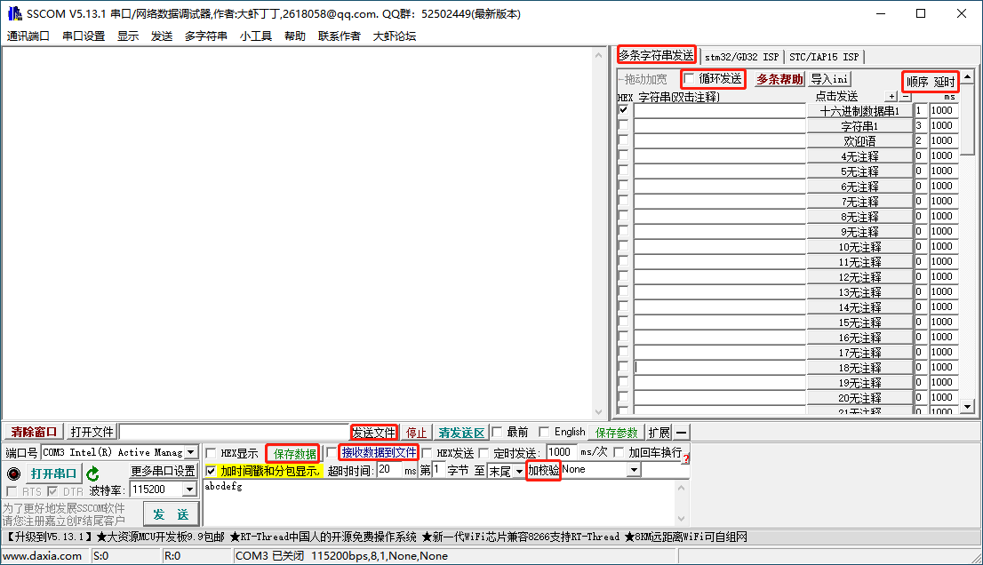Select the 多条字符串发送 tab

(x=657, y=55)
